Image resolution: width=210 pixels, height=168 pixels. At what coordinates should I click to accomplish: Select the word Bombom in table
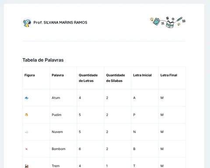59,149
